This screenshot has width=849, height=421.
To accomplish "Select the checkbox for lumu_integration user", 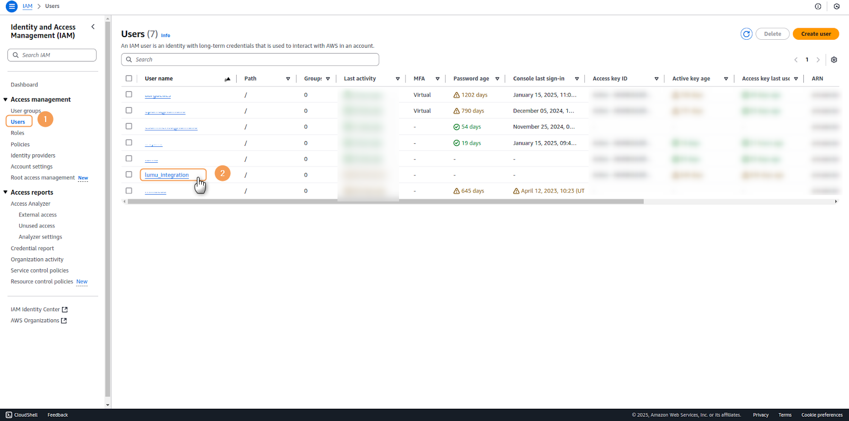I will [x=129, y=174].
